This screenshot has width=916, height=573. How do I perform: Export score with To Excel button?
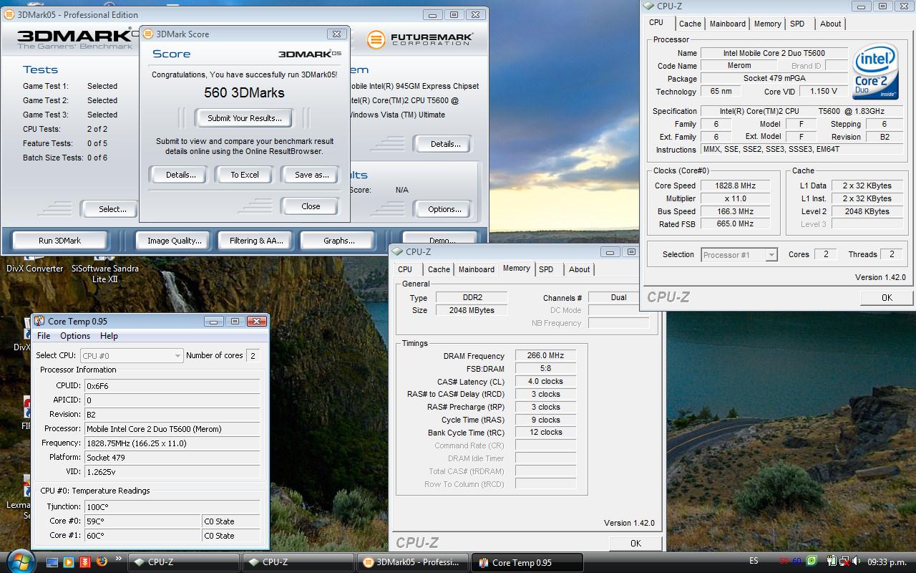(x=245, y=175)
